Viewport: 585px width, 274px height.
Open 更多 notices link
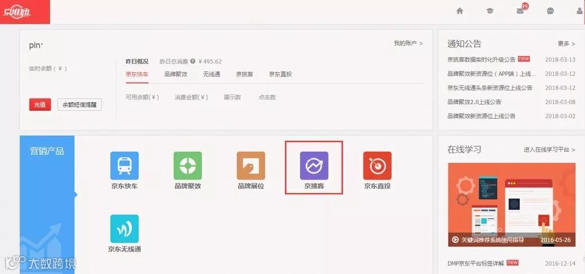point(566,44)
